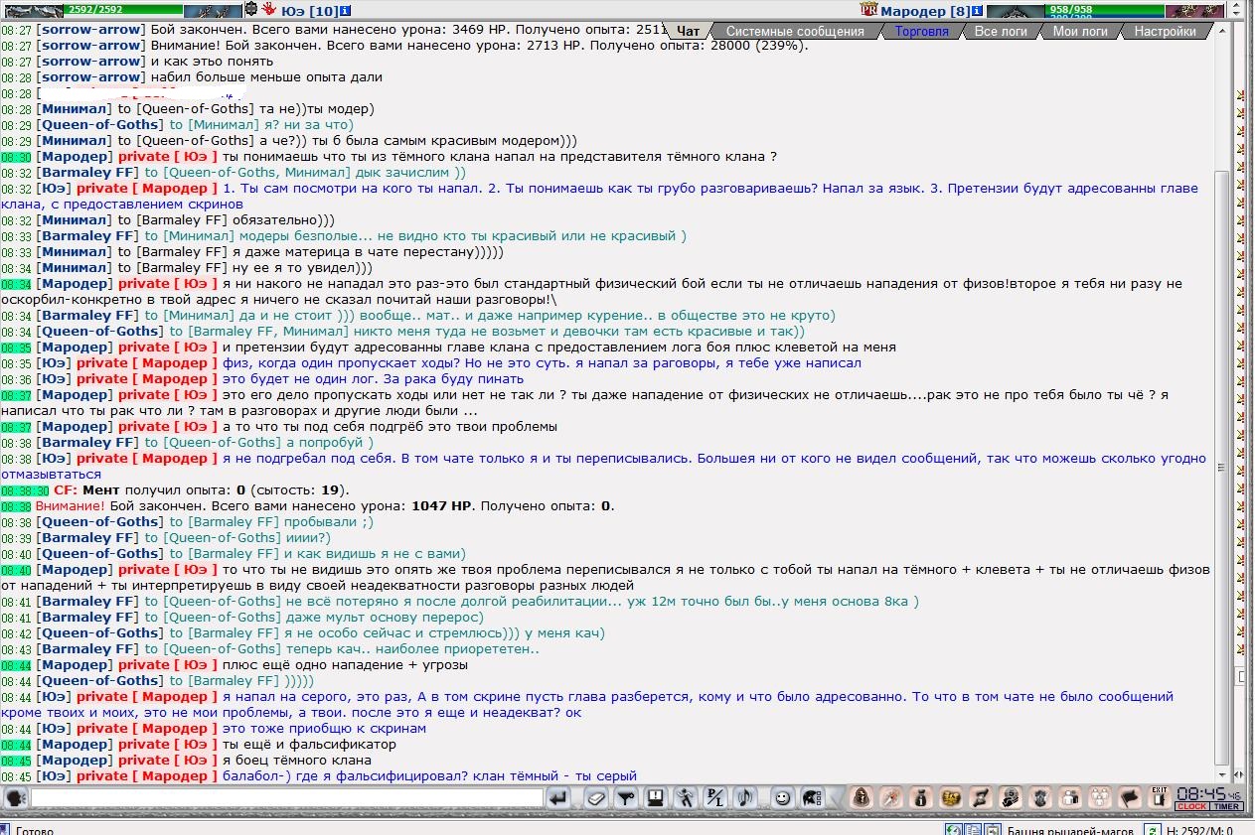The height and width of the screenshot is (835, 1255).
Task: Click the 'я боец тёмного клана' message
Action: point(296,761)
